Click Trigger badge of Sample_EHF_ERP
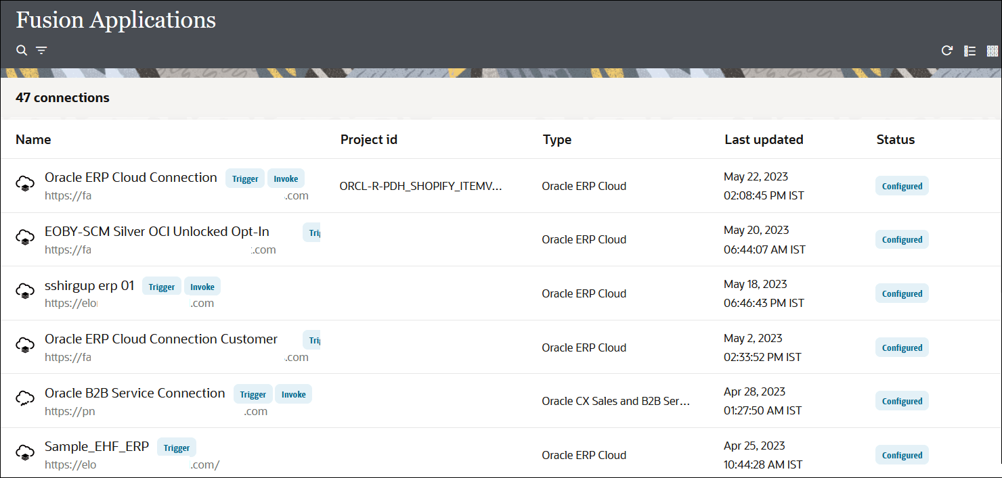 [x=177, y=448]
